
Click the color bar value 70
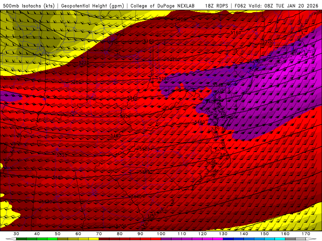99,234
